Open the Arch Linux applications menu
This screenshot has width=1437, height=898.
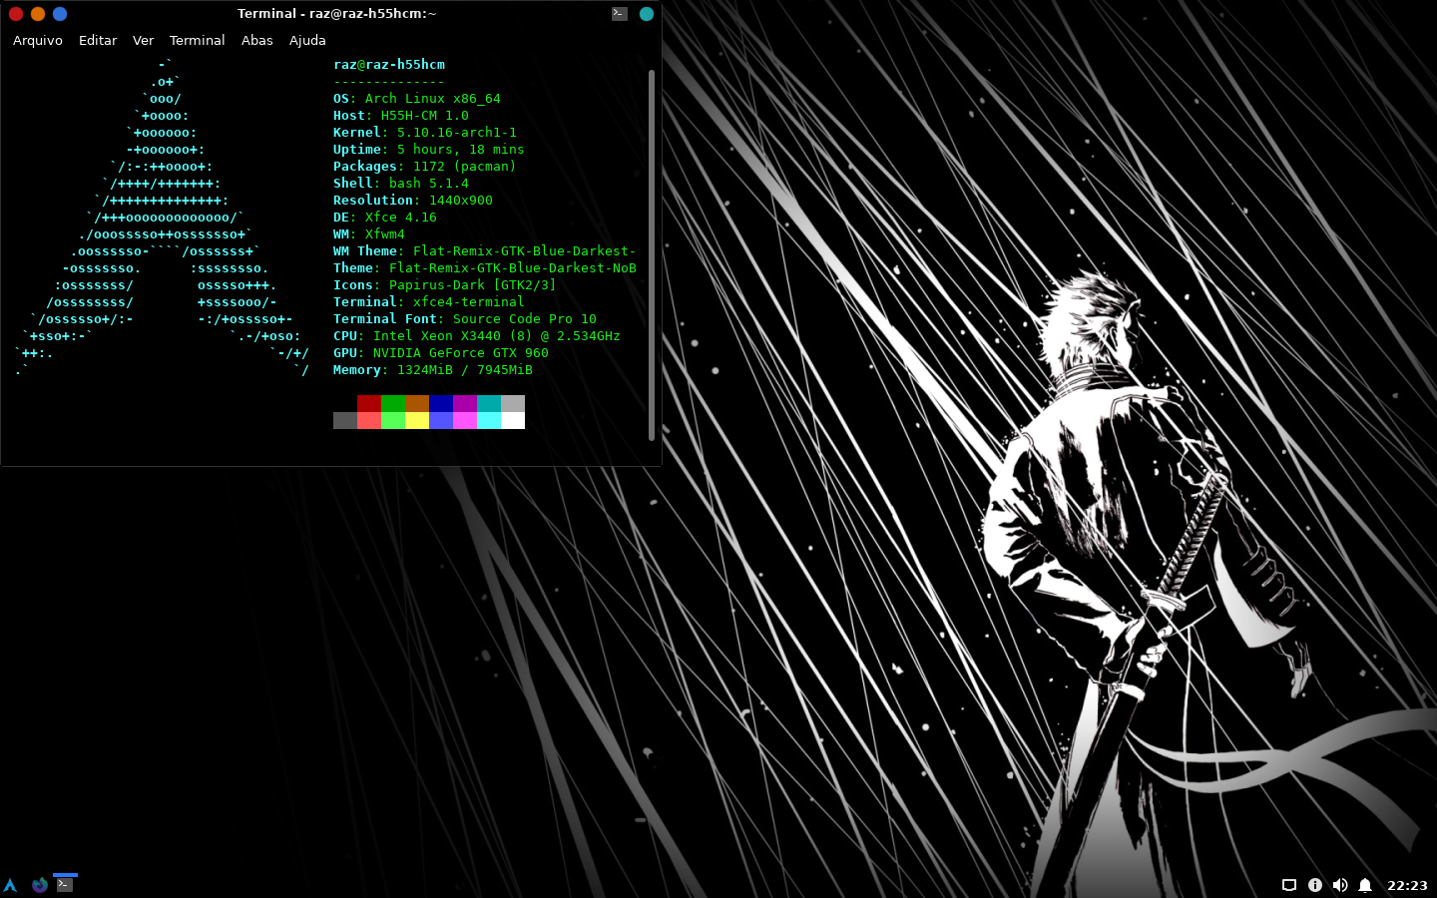(10, 884)
